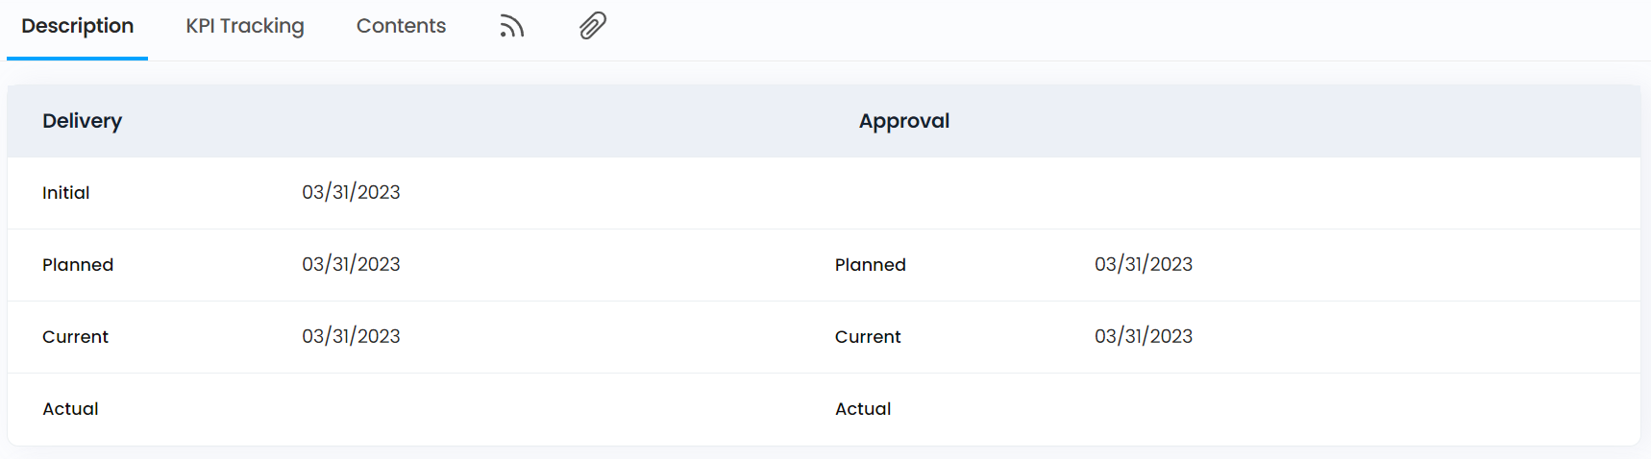This screenshot has width=1651, height=459.
Task: Select the Approval Current date value
Action: [x=1144, y=336]
